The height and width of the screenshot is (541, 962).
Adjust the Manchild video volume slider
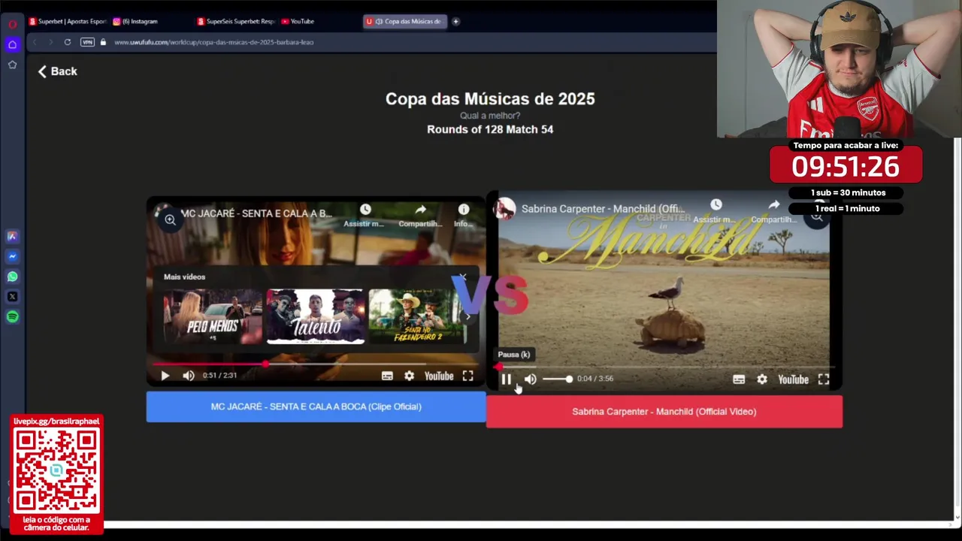[x=557, y=379]
